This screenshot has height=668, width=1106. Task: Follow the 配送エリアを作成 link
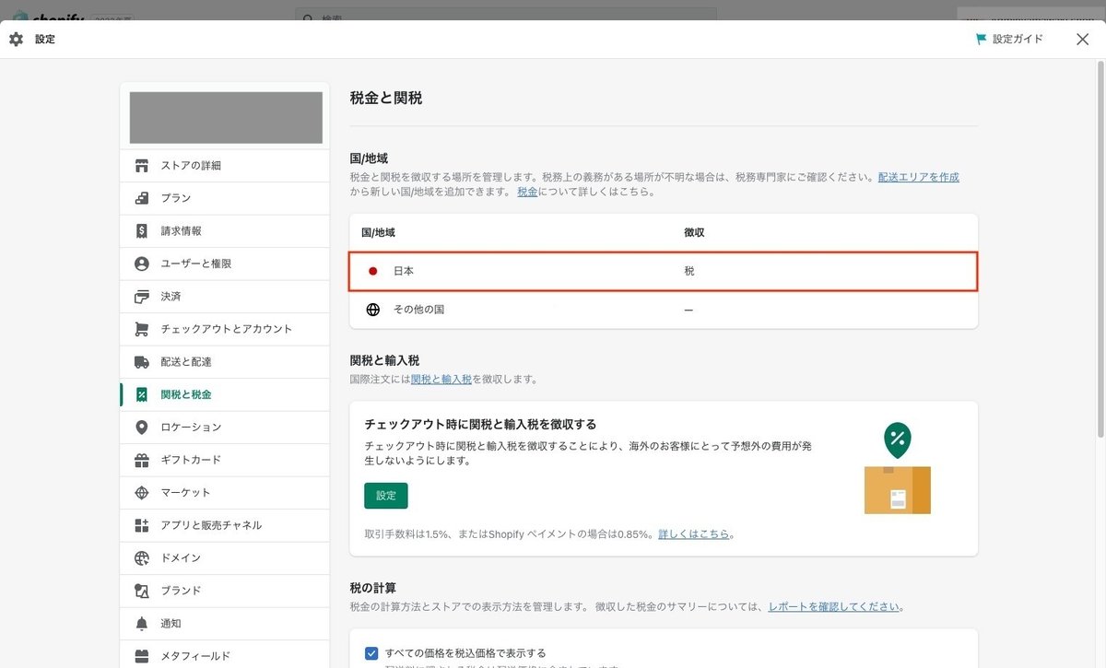tap(919, 177)
